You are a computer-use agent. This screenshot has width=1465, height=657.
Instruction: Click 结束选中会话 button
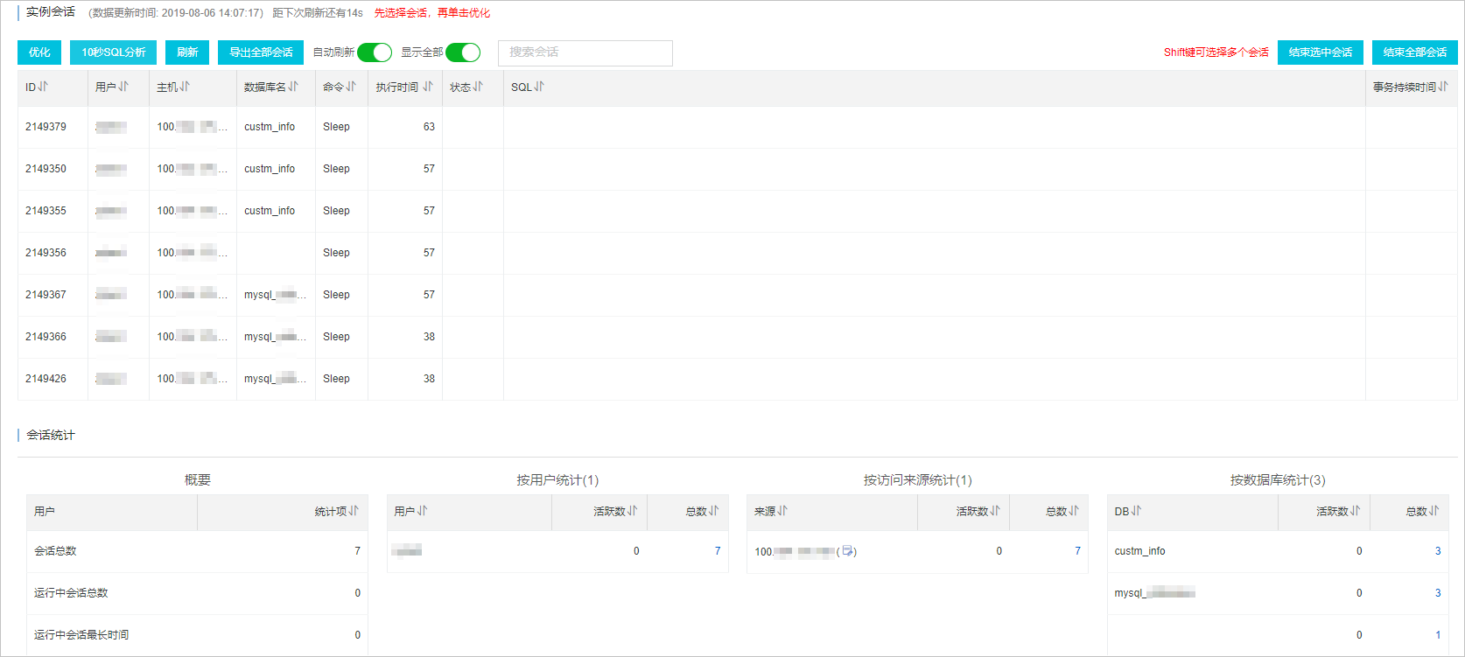1321,52
